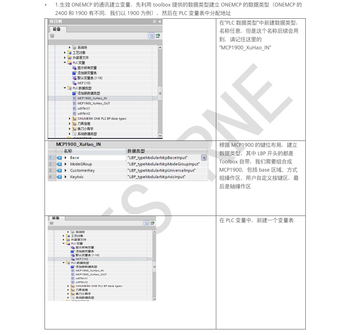Click the tag icon in the ModeGRoup row
This screenshot has height=335, width=350.
tap(59, 164)
